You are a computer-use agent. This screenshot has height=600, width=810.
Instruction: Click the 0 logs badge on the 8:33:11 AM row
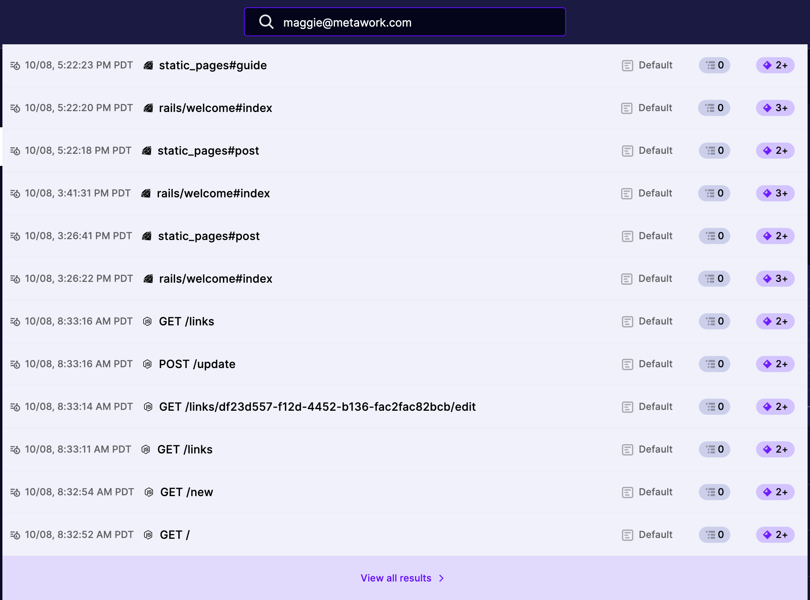click(714, 449)
